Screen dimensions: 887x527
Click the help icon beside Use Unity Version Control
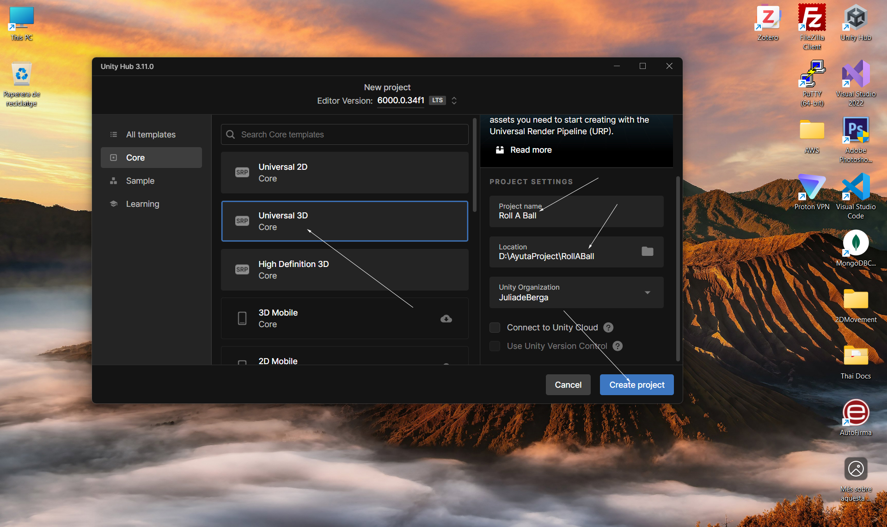point(618,346)
